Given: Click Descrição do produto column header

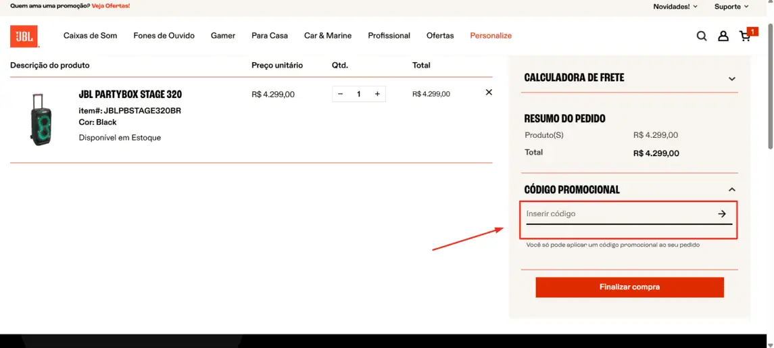Looking at the screenshot, I should [x=50, y=65].
